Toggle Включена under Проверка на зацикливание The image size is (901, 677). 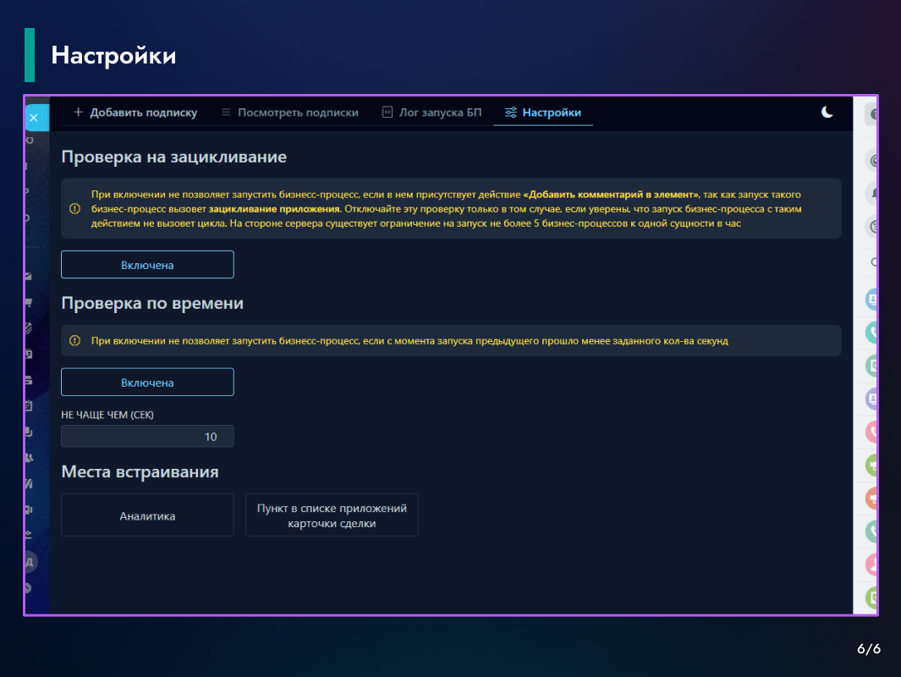click(x=147, y=265)
